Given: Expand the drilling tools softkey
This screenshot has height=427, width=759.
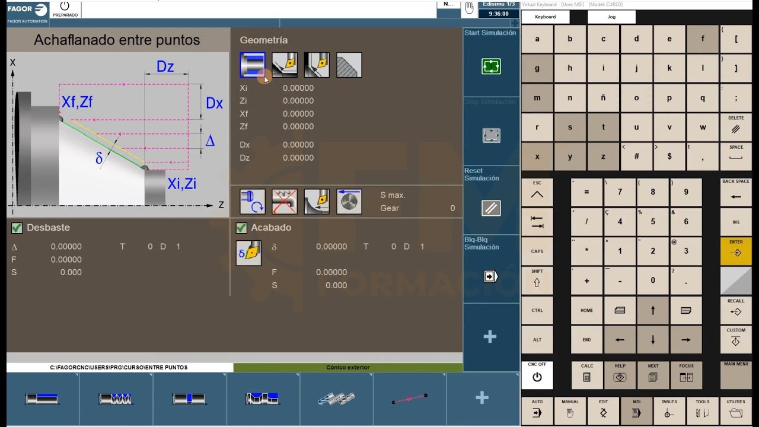Looking at the screenshot, I should tap(336, 399).
